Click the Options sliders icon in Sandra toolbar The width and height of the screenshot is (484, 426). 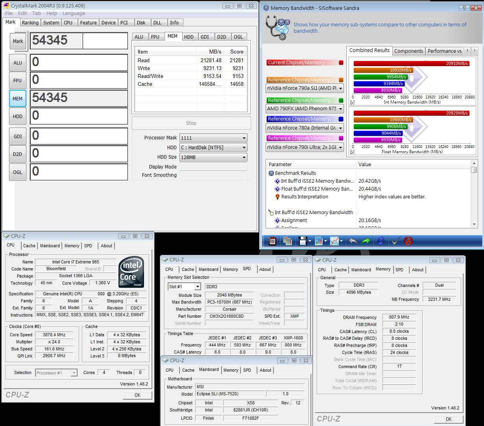272,241
